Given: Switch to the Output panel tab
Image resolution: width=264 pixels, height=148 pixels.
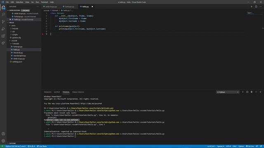Looking at the screenshot, I should (57, 92).
